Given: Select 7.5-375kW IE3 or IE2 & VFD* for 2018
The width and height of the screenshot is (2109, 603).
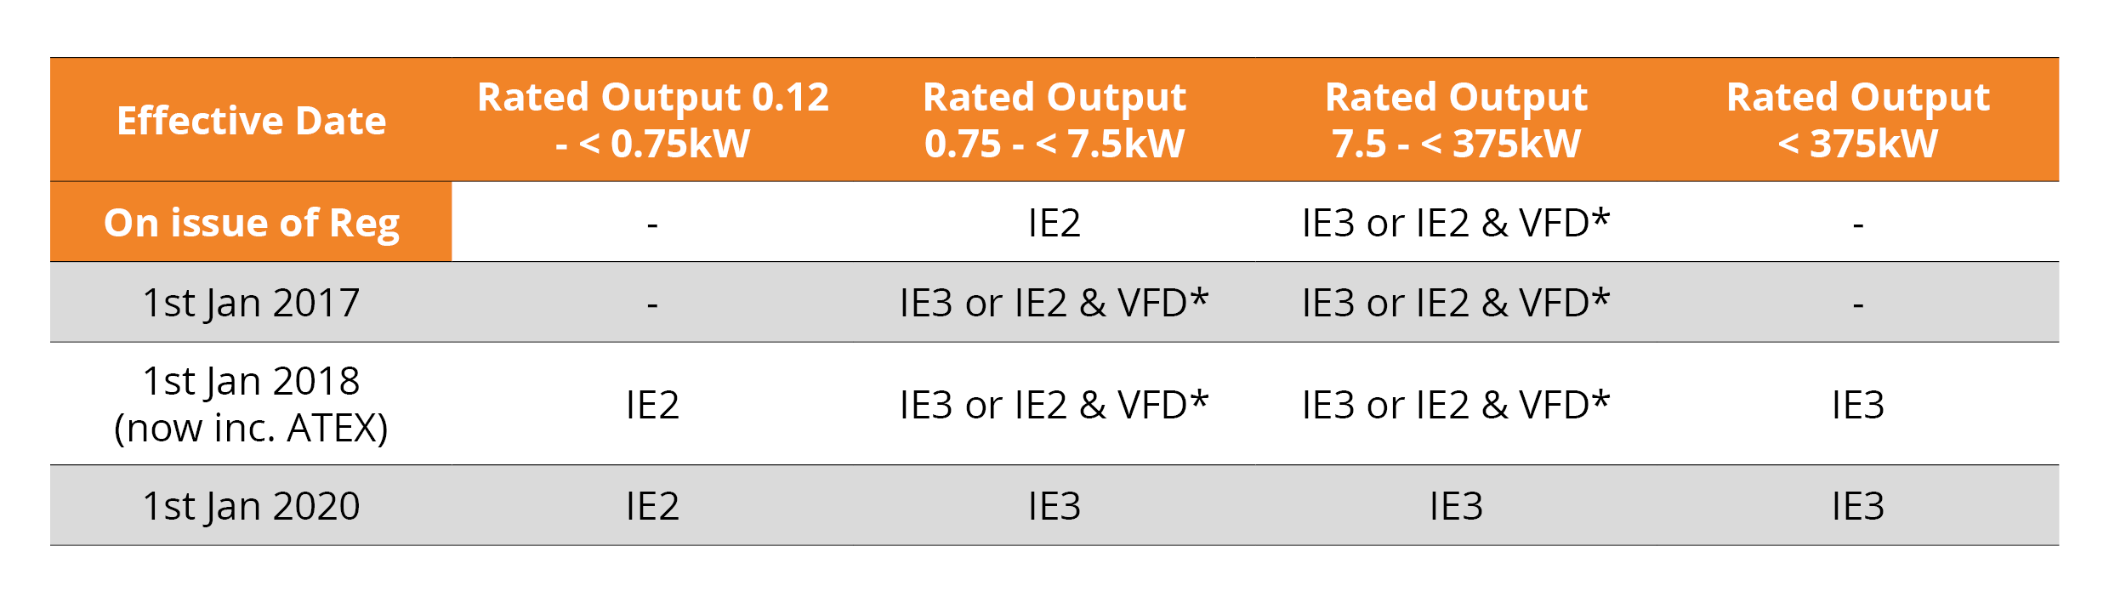Looking at the screenshot, I should (x=1456, y=405).
